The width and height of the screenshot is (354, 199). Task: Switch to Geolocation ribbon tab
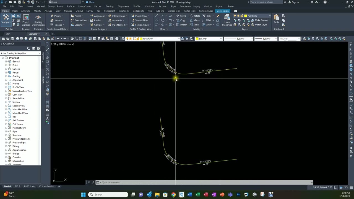[223, 11]
